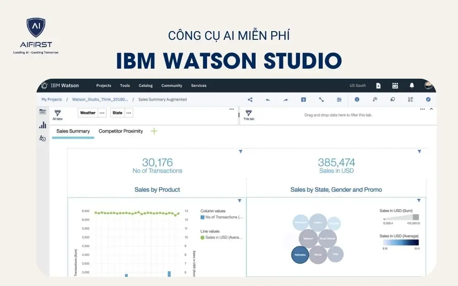Select the South Dakota bubble
Image resolution: width=458 pixels, height=286 pixels.
point(327,238)
